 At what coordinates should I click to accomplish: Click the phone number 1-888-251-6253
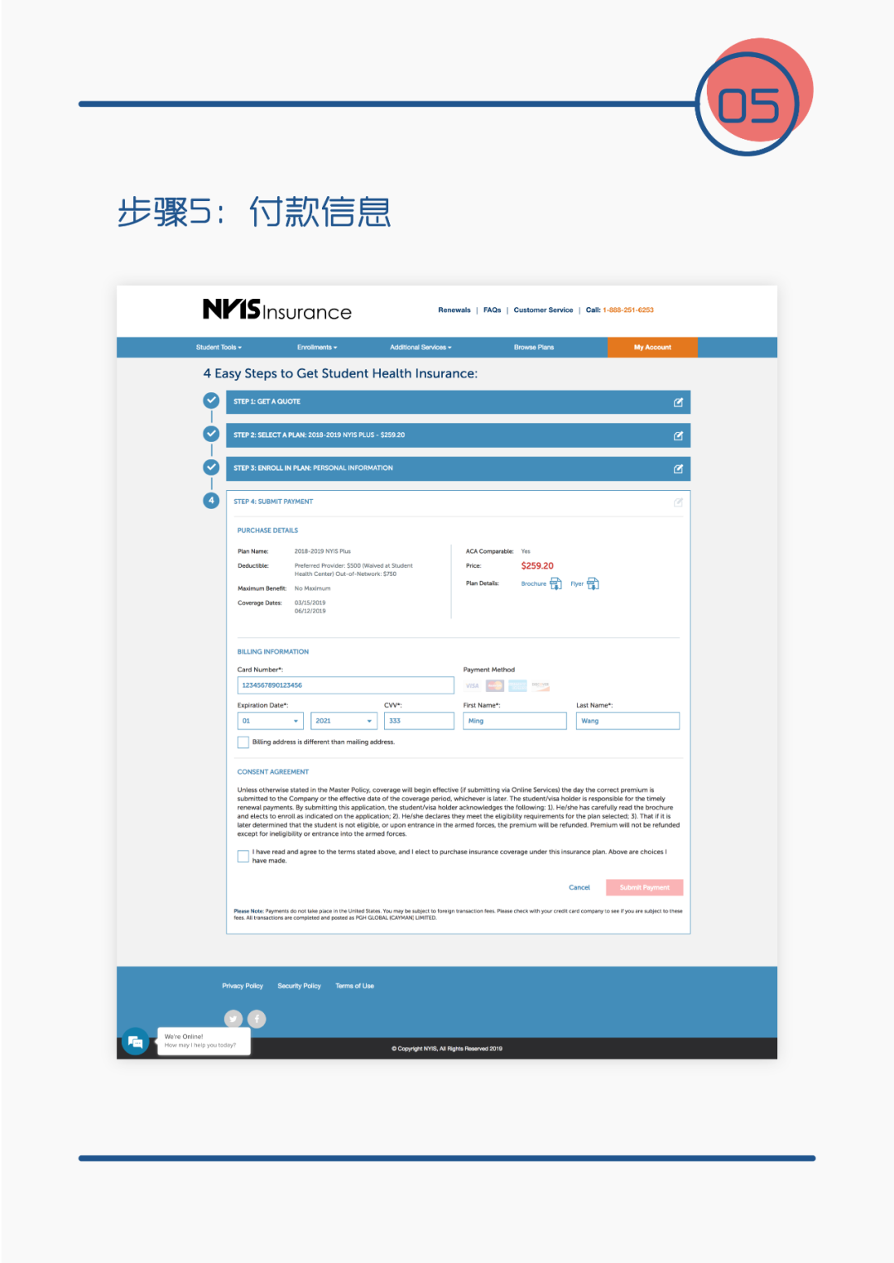628,310
